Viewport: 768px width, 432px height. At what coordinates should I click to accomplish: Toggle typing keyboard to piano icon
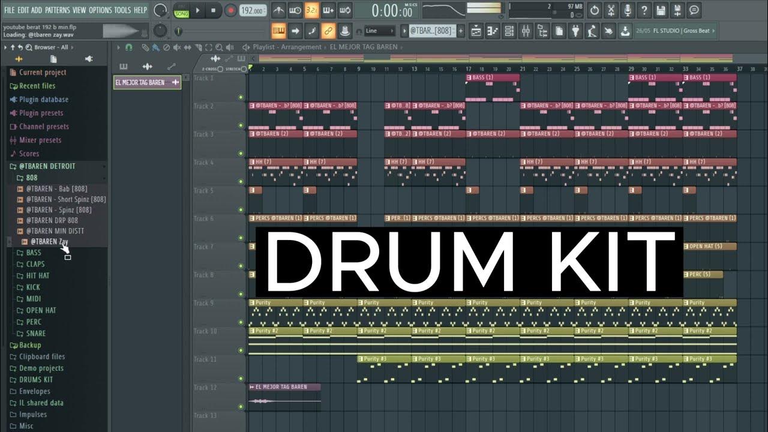click(278, 31)
